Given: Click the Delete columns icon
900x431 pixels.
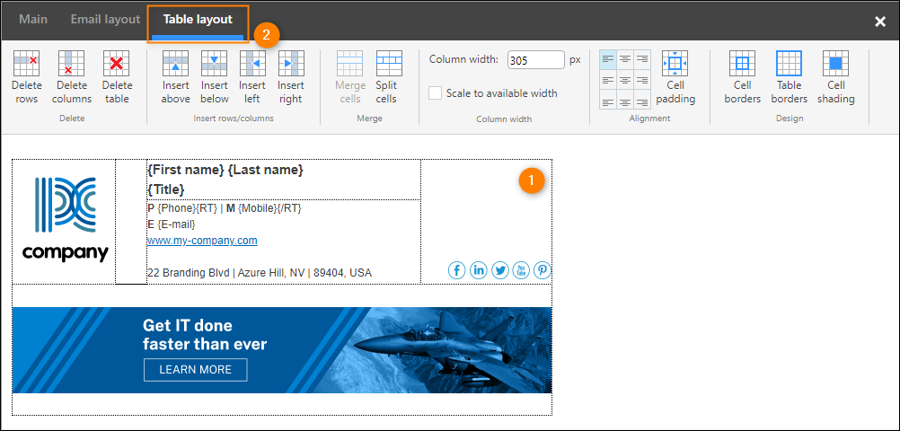Looking at the screenshot, I should click(x=72, y=64).
